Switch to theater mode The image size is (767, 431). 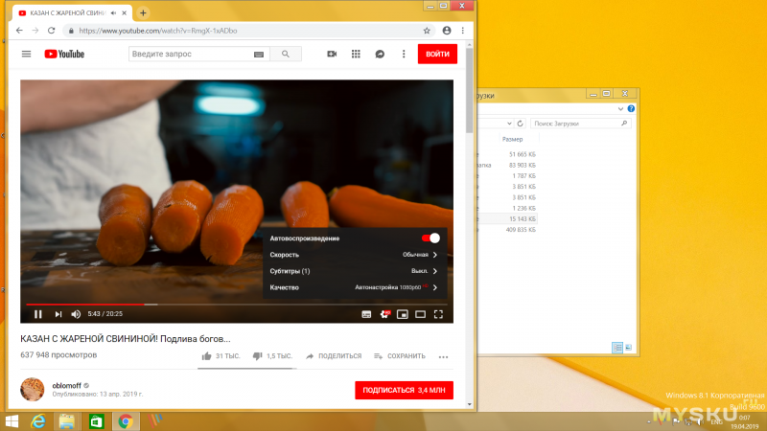(420, 314)
